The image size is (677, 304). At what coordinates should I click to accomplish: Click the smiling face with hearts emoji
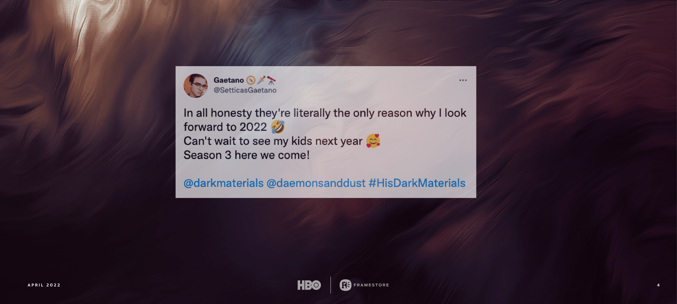[373, 141]
